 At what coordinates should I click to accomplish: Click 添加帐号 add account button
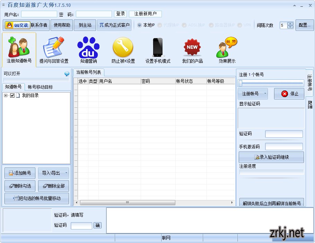click(x=20, y=173)
